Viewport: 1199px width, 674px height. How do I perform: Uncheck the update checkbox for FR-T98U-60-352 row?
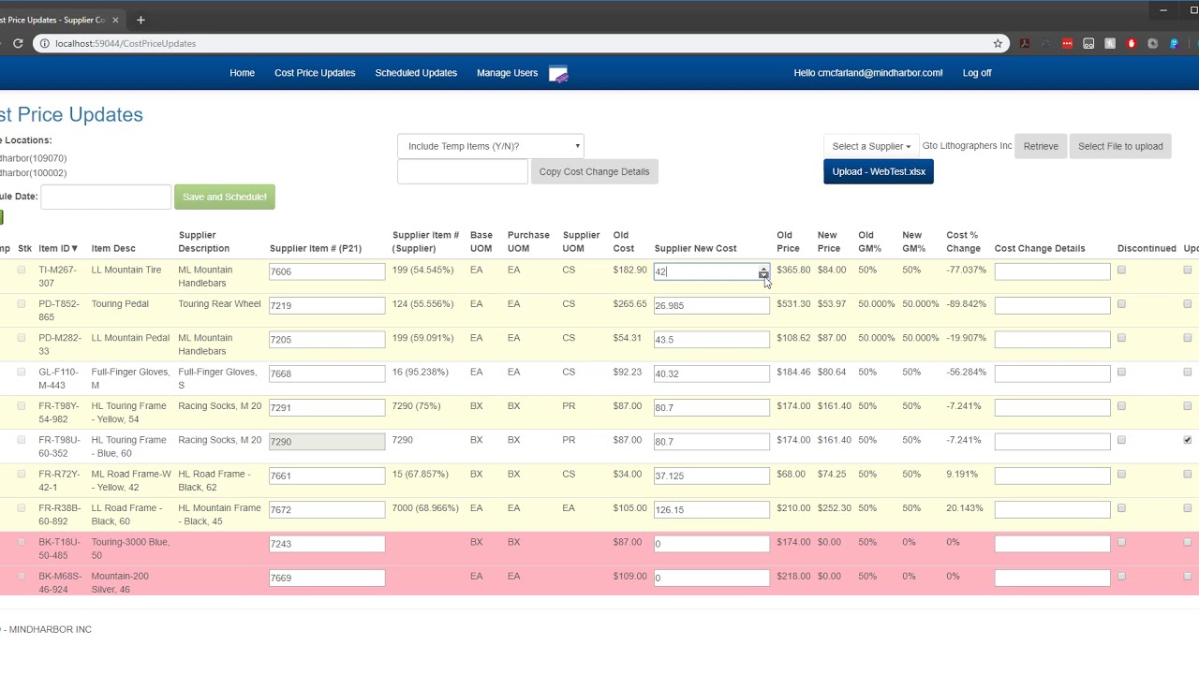[x=1188, y=440]
